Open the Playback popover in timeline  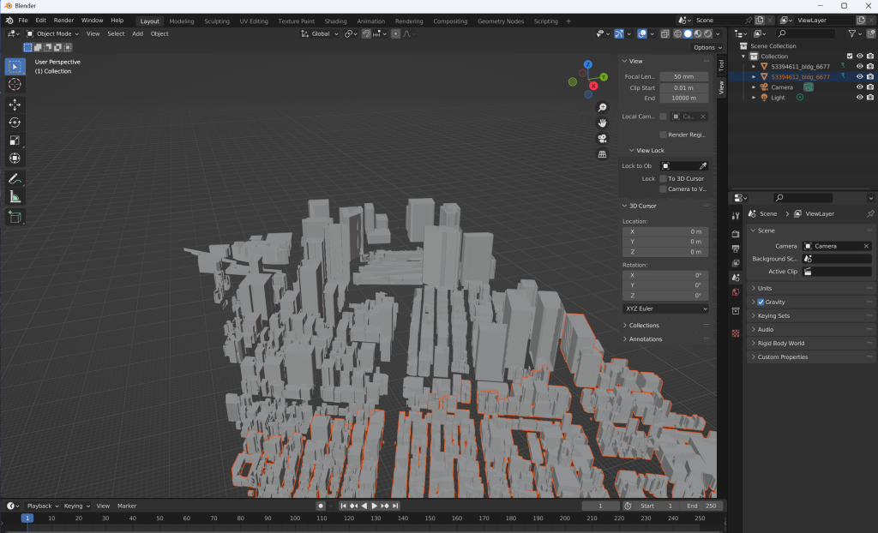[39, 506]
